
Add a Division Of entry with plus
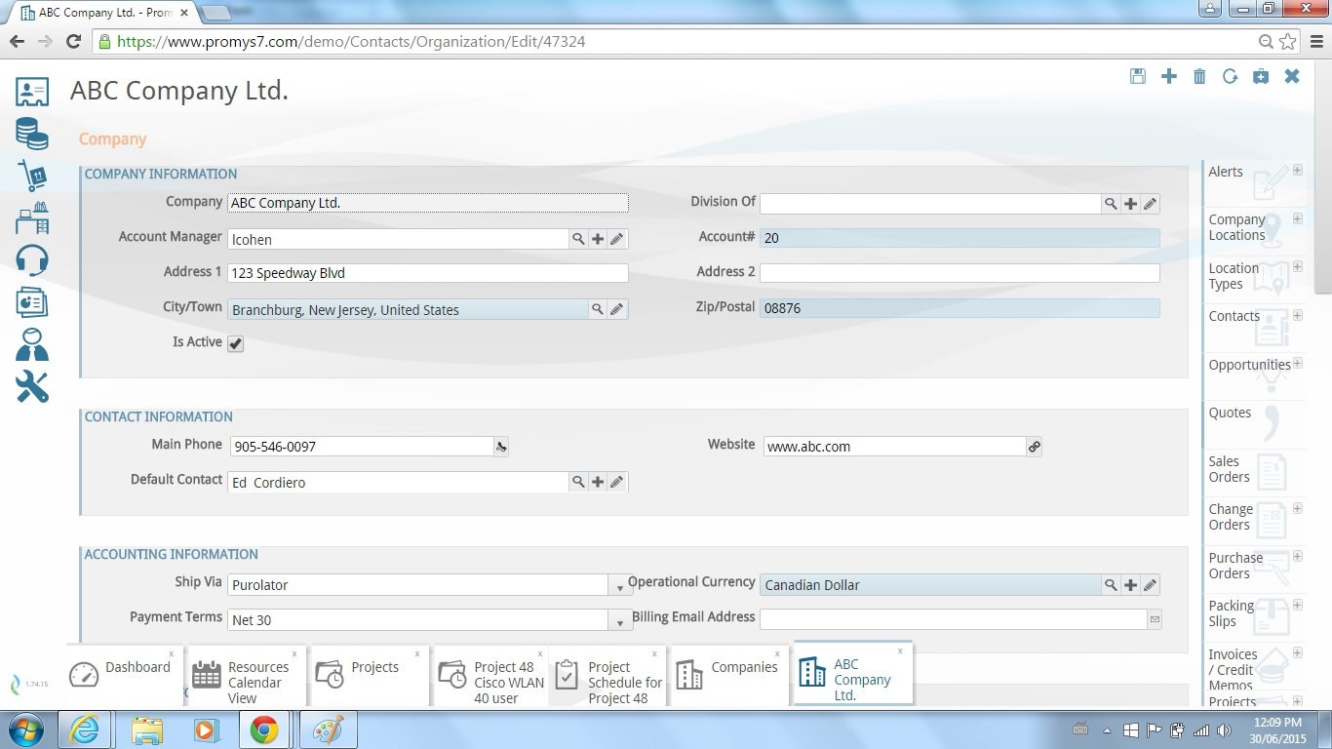click(x=1130, y=204)
